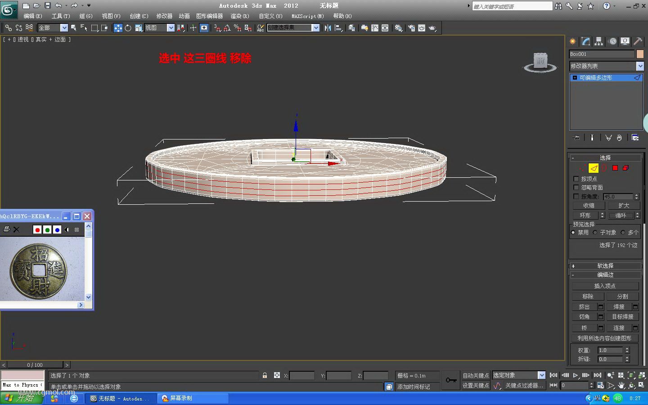This screenshot has width=648, height=405.
Task: Switch to the Motion command panel tab
Action: coord(612,41)
